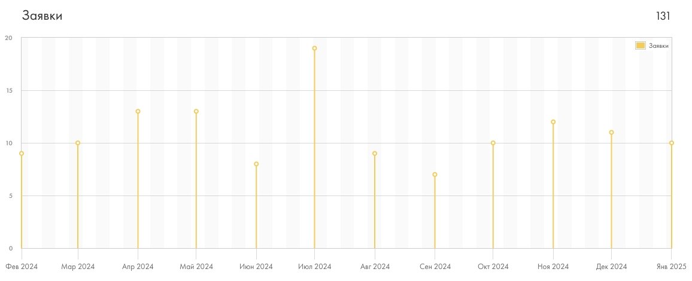This screenshot has width=692, height=281.
Task: Select the Сен 2024 lowest data point
Action: [435, 175]
